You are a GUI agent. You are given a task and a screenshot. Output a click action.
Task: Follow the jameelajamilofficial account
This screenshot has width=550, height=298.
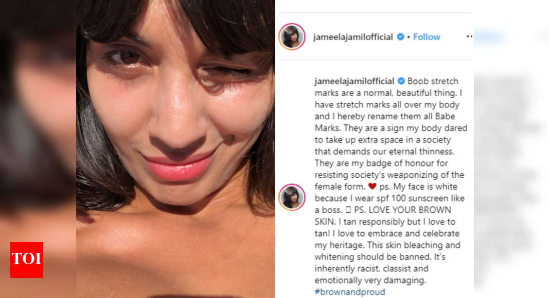click(427, 37)
